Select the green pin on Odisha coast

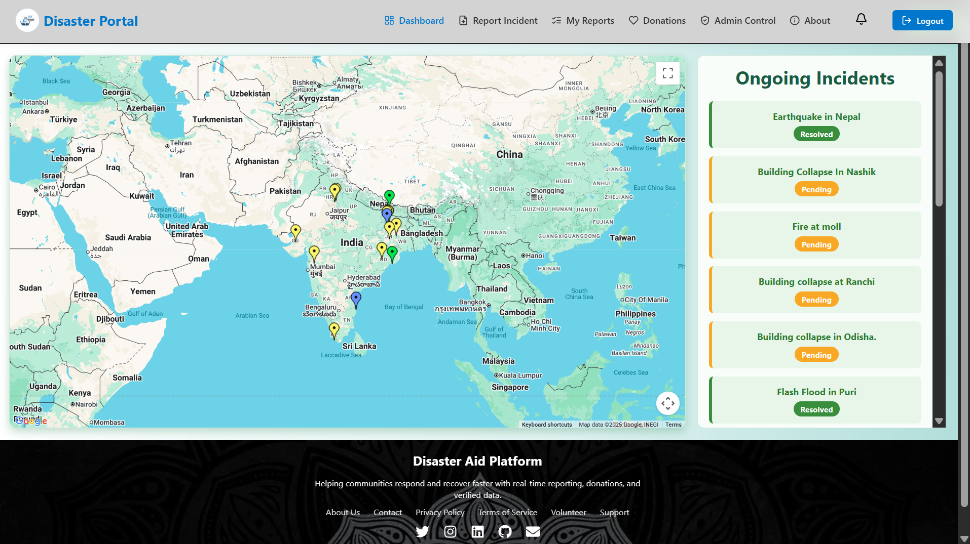click(x=392, y=254)
